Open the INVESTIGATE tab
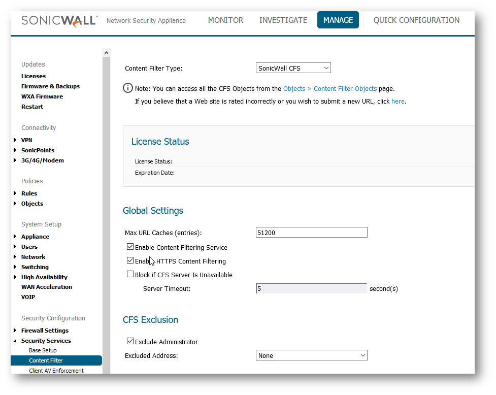 [283, 20]
